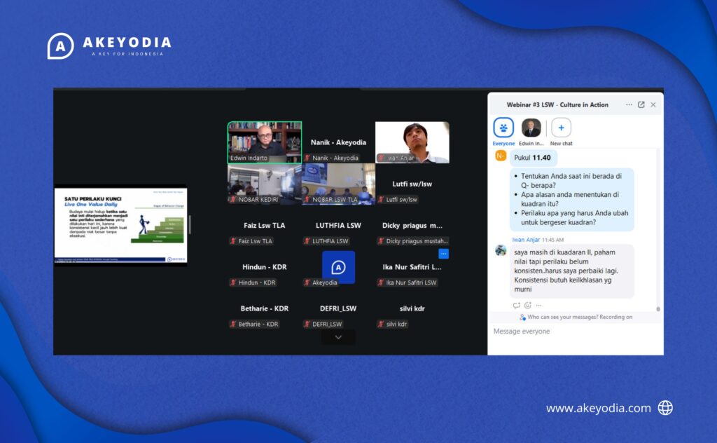
Task: Open blue more options on Akeyodia tile
Action: pyautogui.click(x=443, y=254)
